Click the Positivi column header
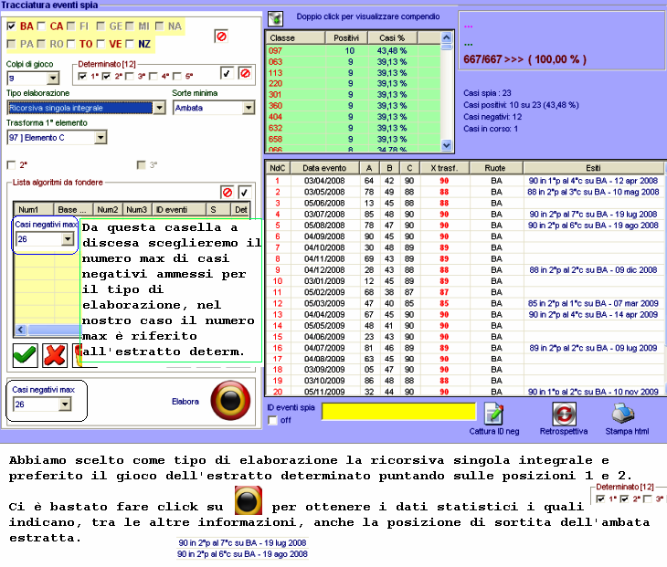Image resolution: width=667 pixels, height=567 pixels. pos(346,37)
